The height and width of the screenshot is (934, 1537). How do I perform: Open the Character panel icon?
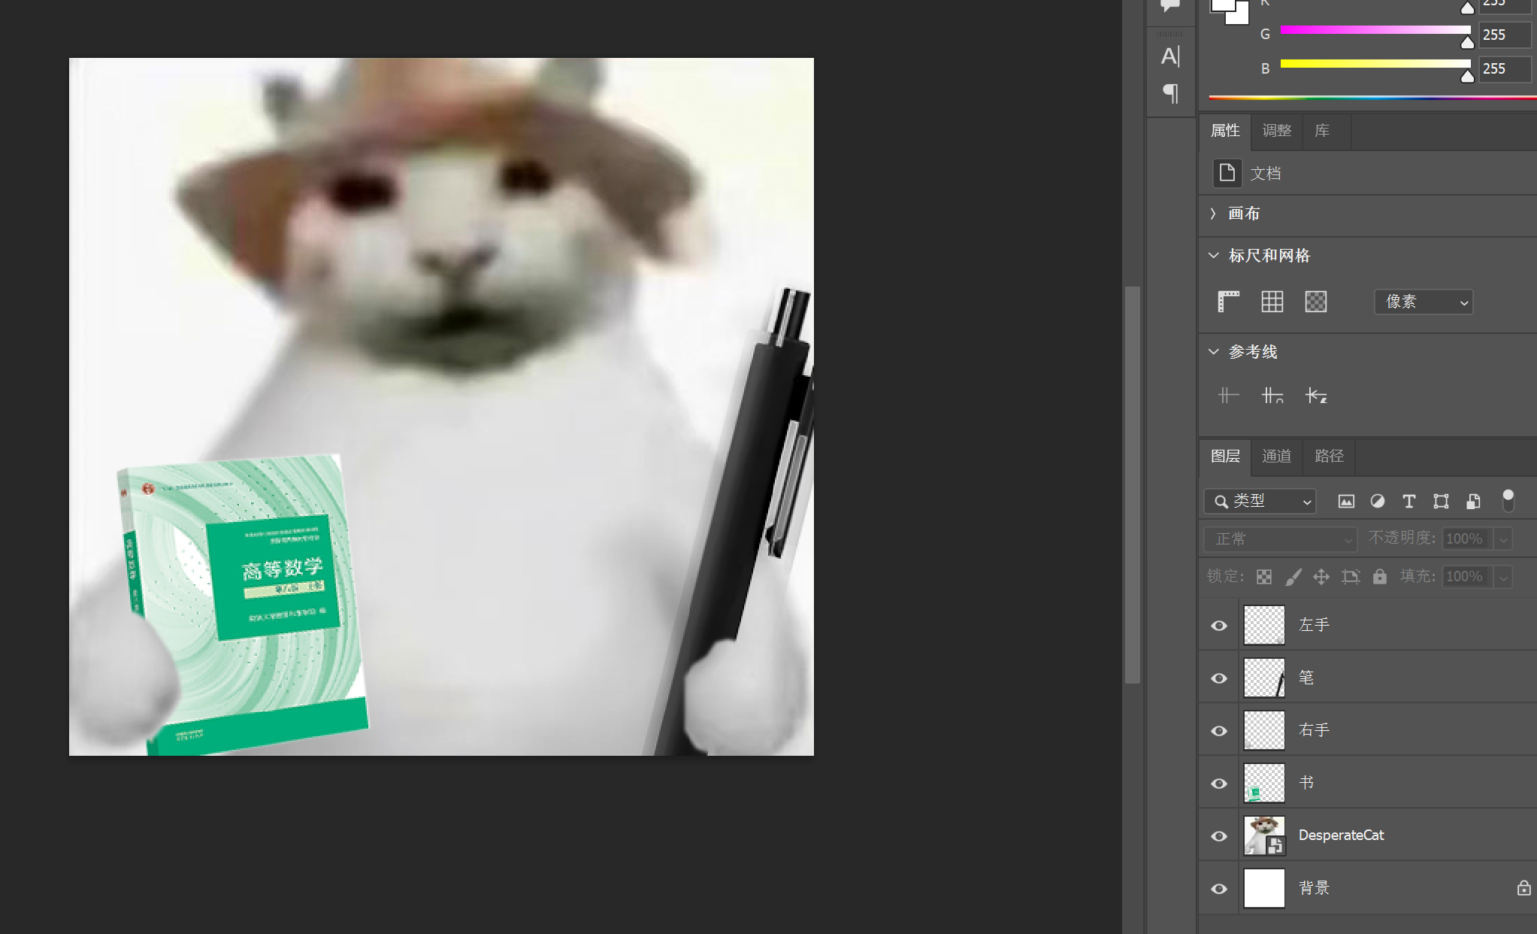point(1170,56)
